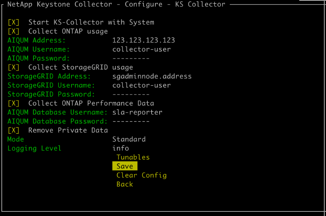This screenshot has width=326, height=216.
Task: Click the AIQUM Password field
Action: click(131, 58)
